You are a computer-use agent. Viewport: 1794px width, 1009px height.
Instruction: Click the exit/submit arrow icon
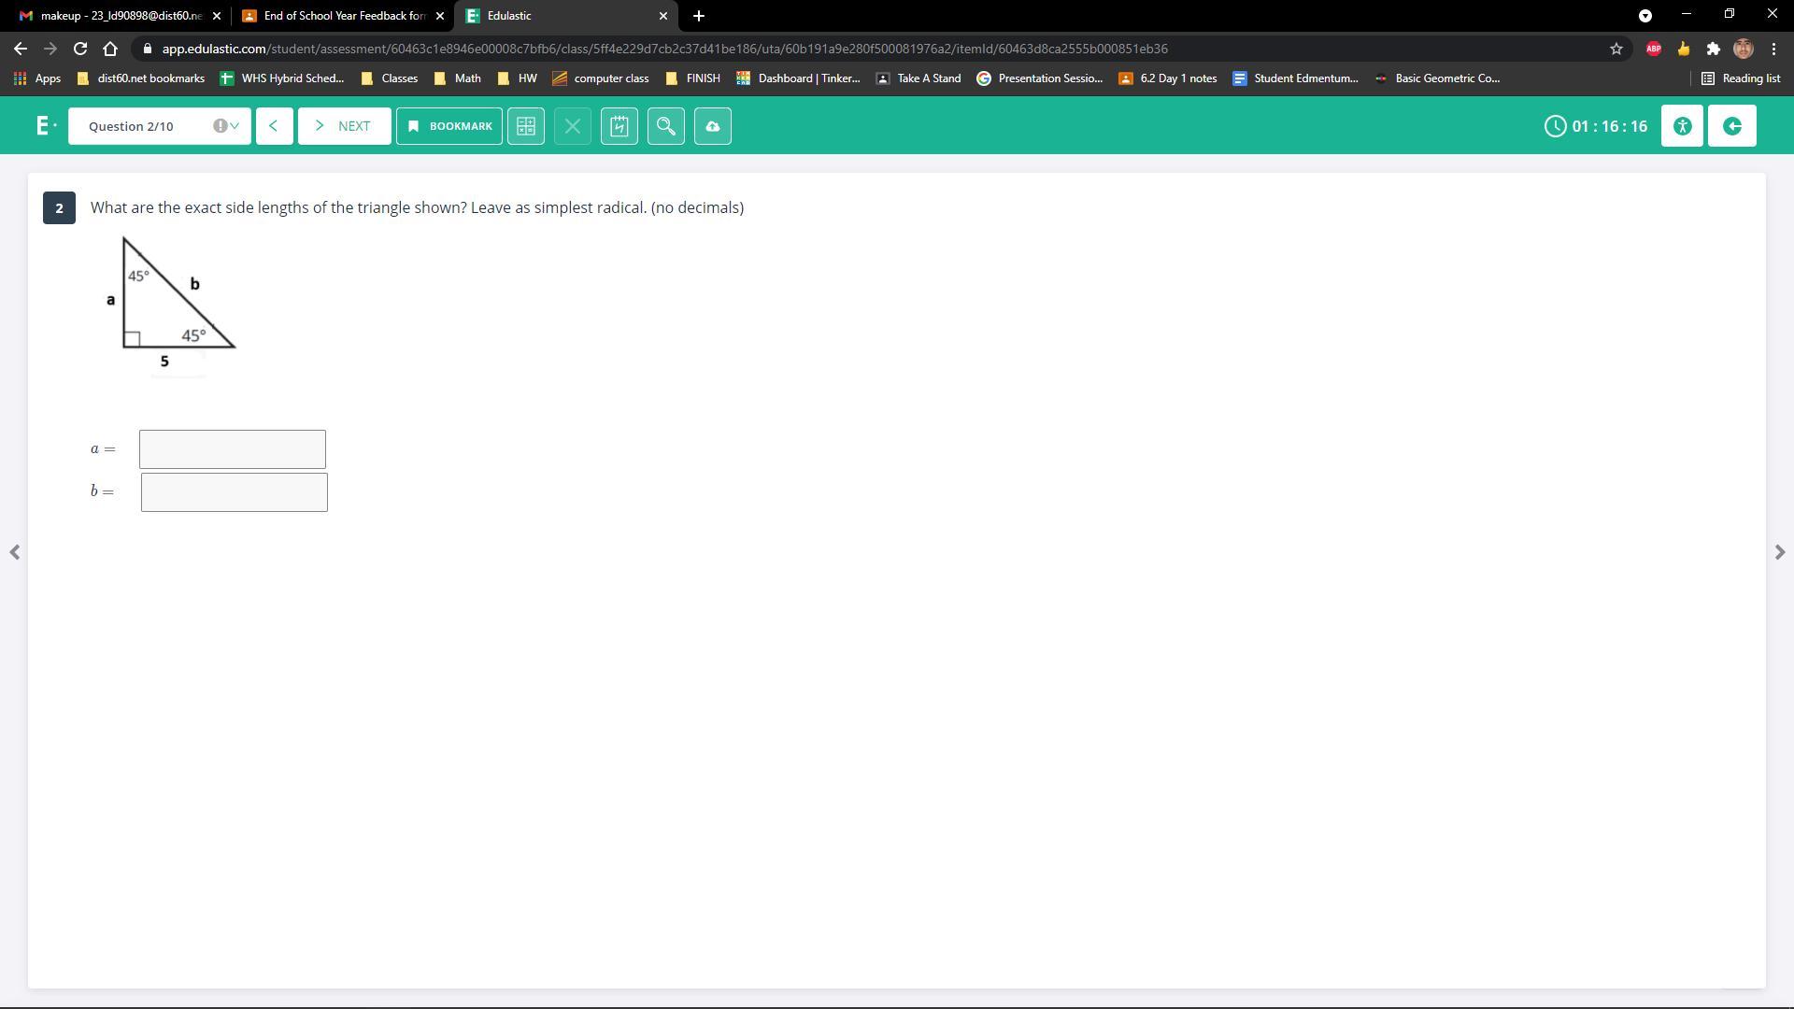pos(1731,126)
